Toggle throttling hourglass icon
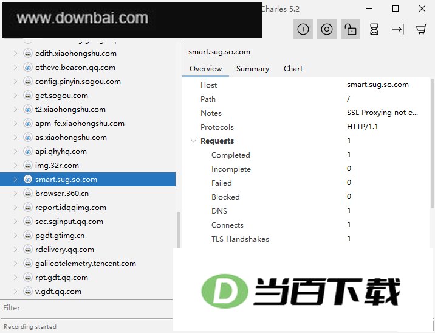Viewport: 435px width, 333px height. [374, 29]
